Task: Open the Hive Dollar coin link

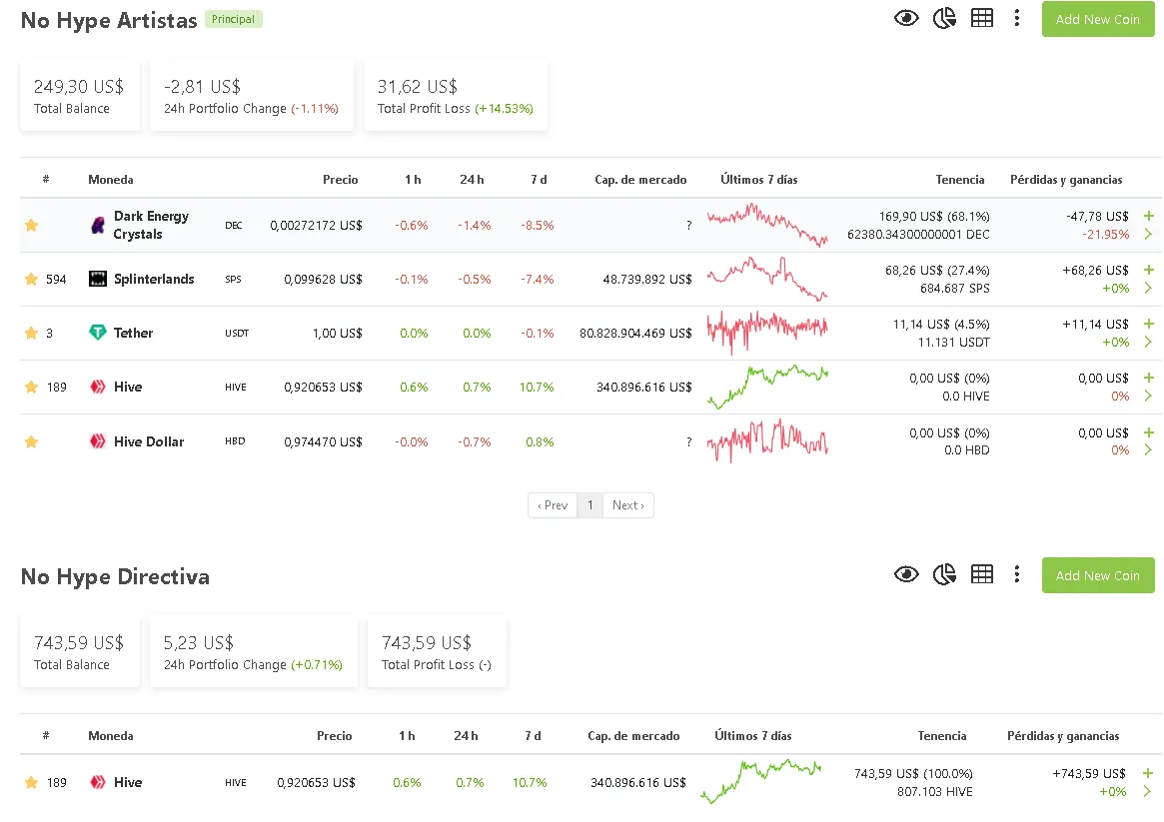Action: point(149,441)
